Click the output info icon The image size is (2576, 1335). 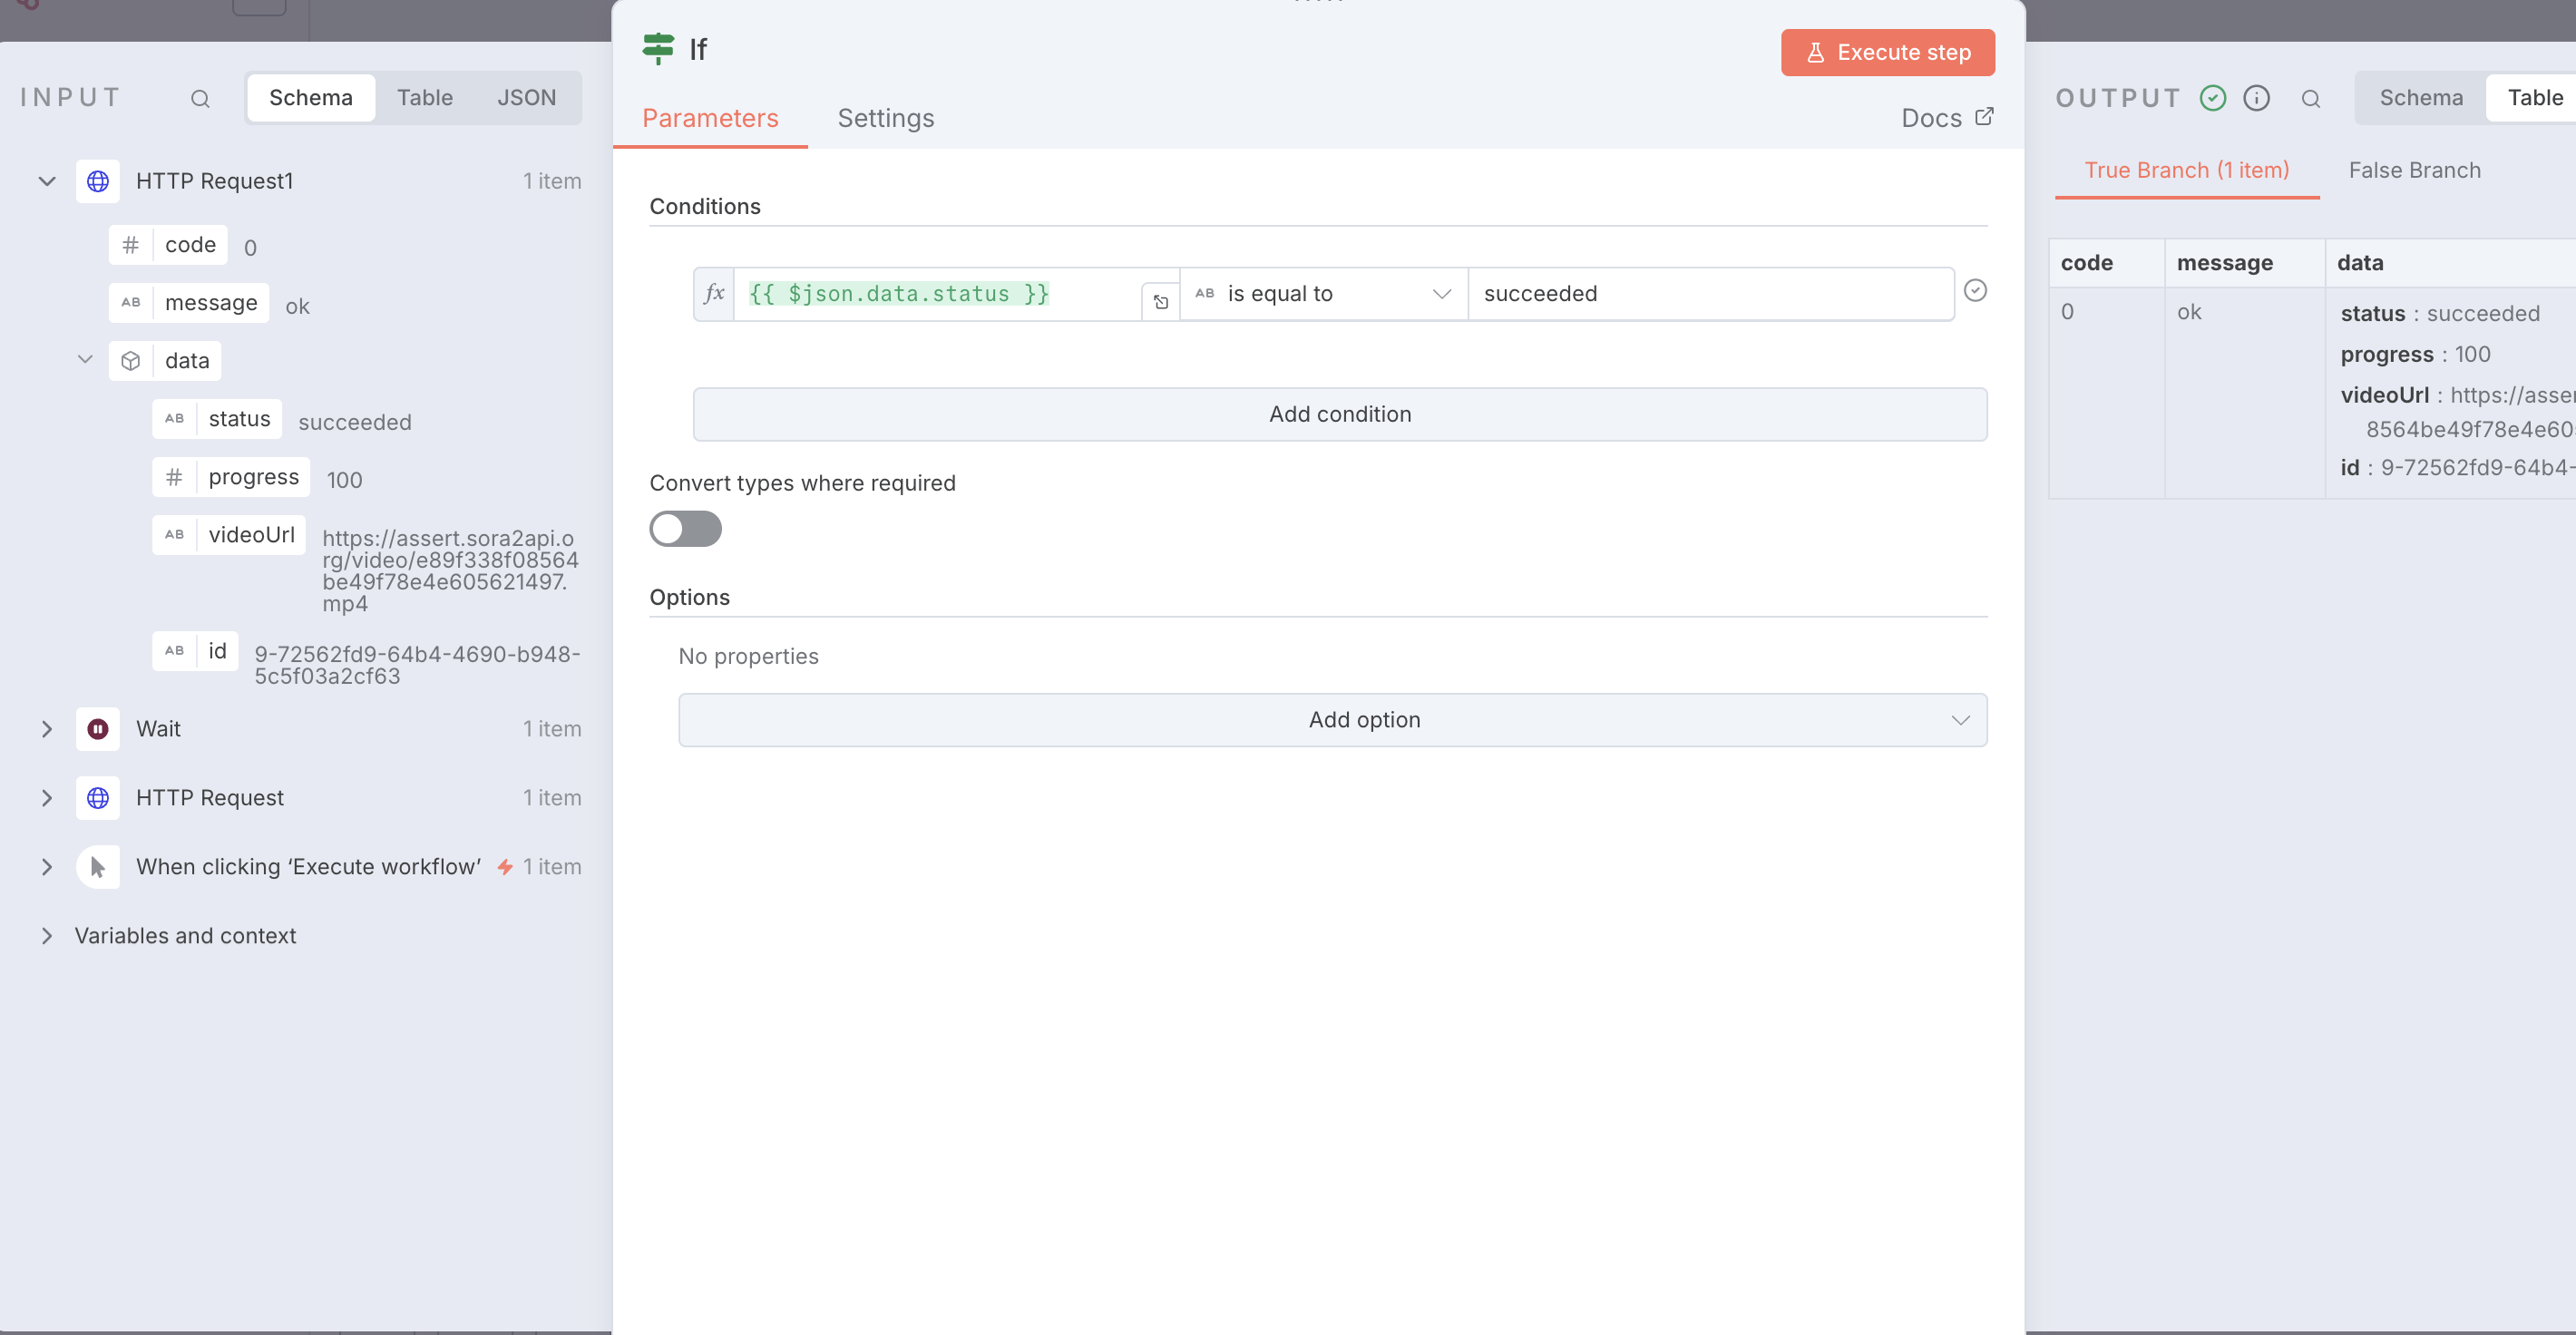coord(2256,98)
